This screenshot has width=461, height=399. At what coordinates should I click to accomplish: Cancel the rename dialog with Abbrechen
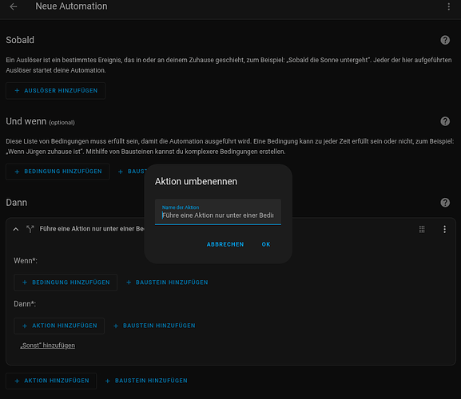coord(225,244)
